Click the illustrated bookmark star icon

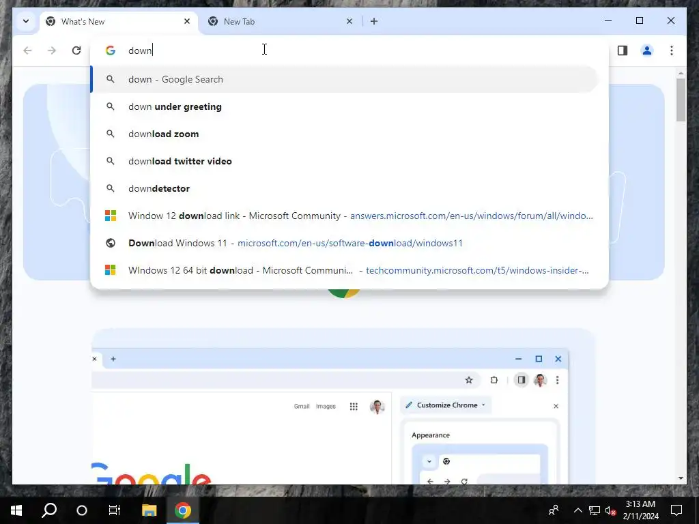tap(468, 380)
